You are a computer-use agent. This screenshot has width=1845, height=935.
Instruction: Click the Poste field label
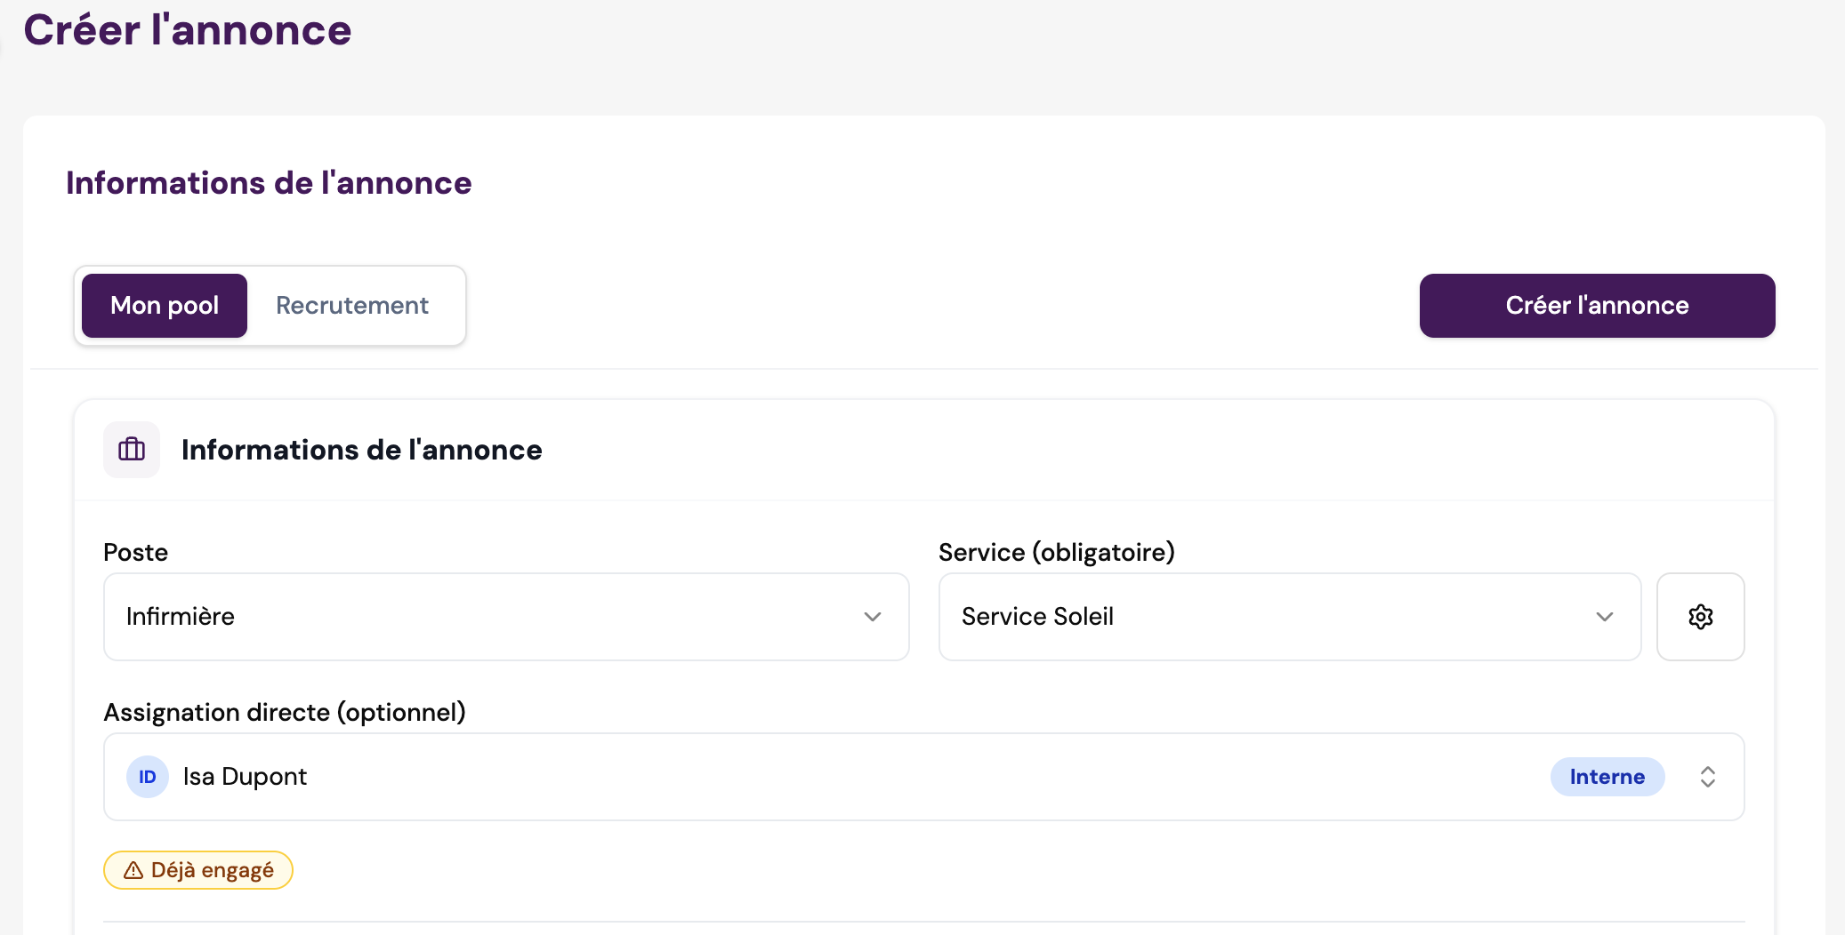coord(136,552)
